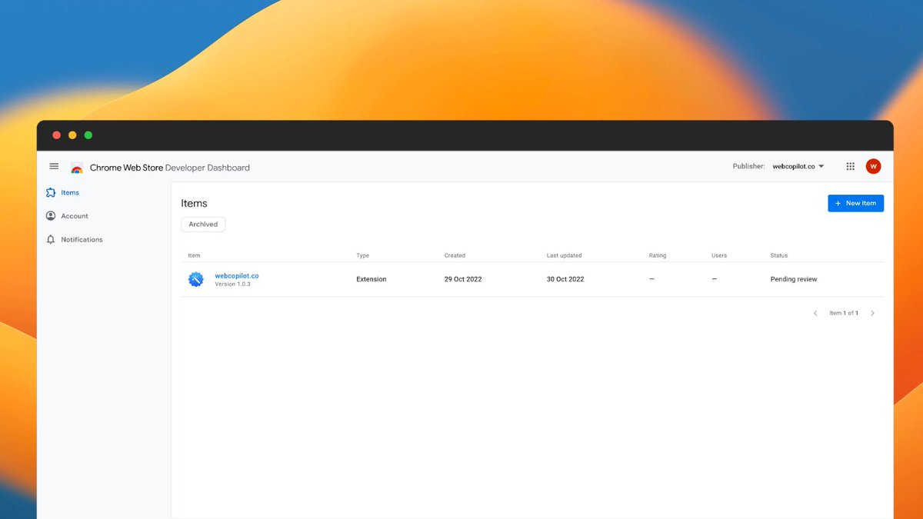
Task: Click the Notifications bell icon in sidebar
Action: [x=51, y=240]
